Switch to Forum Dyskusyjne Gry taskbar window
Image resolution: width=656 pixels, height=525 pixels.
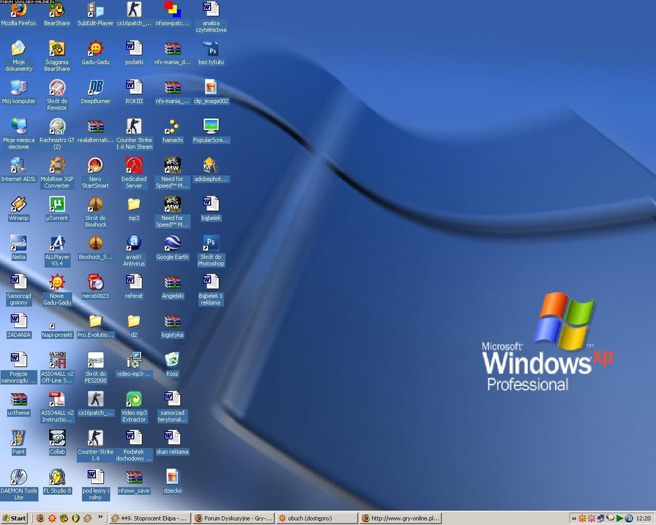[234, 518]
